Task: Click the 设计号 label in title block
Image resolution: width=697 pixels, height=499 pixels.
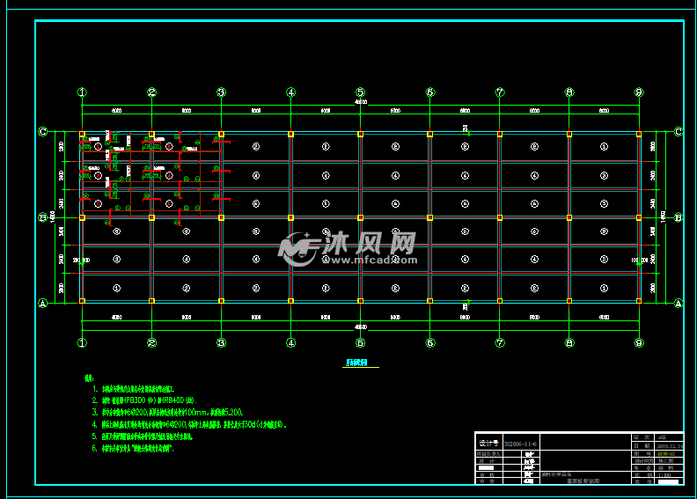Action: click(x=488, y=442)
